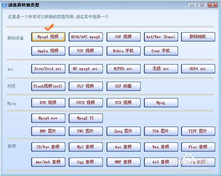Select PSP 视频 conversion
The width and height of the screenshot is (221, 176).
[x=86, y=51]
